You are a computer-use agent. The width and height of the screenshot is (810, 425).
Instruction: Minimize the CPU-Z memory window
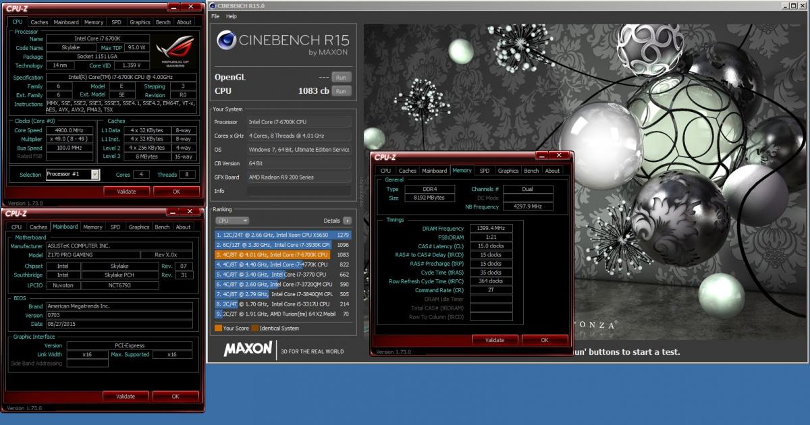click(x=540, y=157)
